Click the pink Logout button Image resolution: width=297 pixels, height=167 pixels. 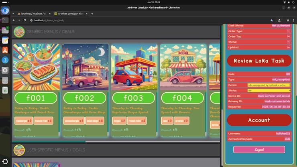pos(259,149)
